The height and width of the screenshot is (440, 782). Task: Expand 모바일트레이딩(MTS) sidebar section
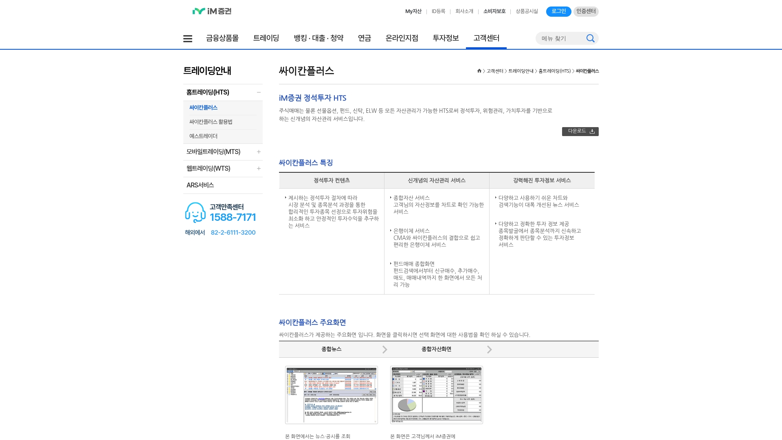[x=259, y=152]
